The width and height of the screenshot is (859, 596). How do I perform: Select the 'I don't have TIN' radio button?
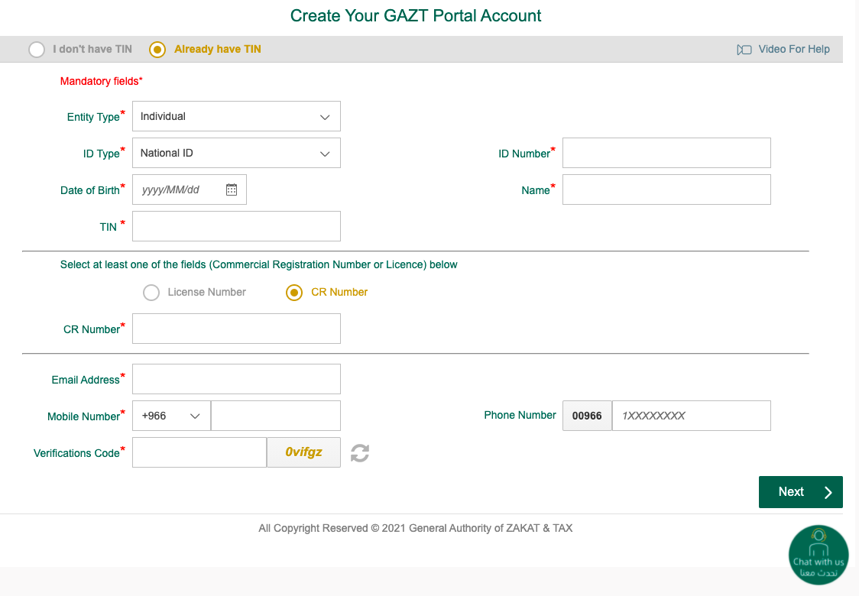(x=37, y=49)
